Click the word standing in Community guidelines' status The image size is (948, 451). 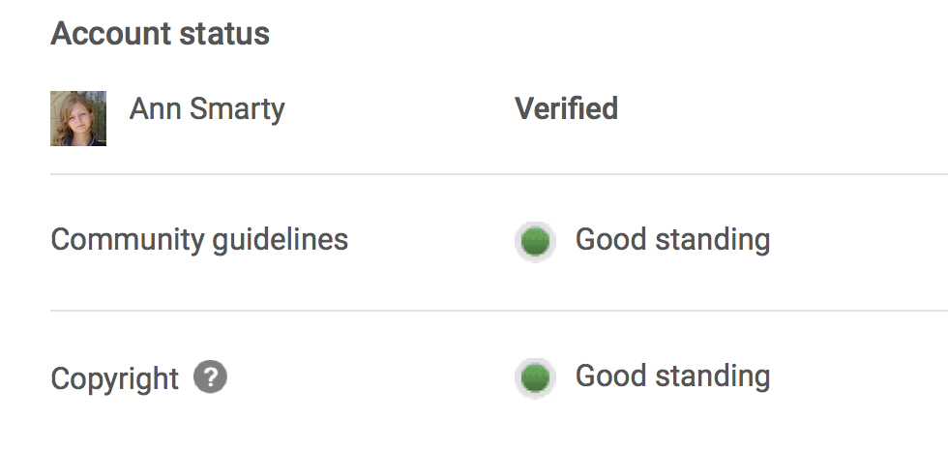[x=713, y=241]
